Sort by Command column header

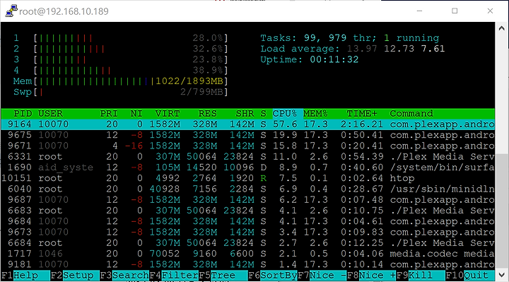[x=411, y=114]
